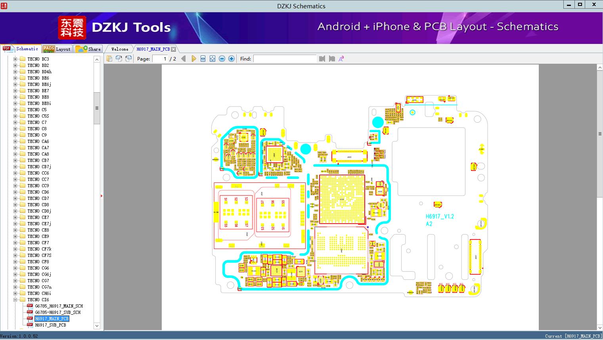Open G6785_H6917_MAIN_SCH file

pos(59,306)
